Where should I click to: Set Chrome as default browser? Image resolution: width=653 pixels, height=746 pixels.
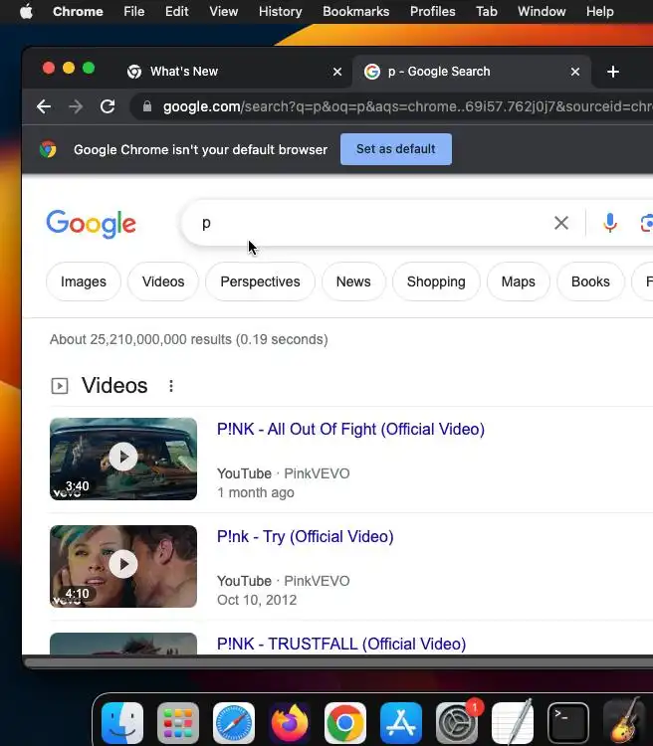coord(396,149)
